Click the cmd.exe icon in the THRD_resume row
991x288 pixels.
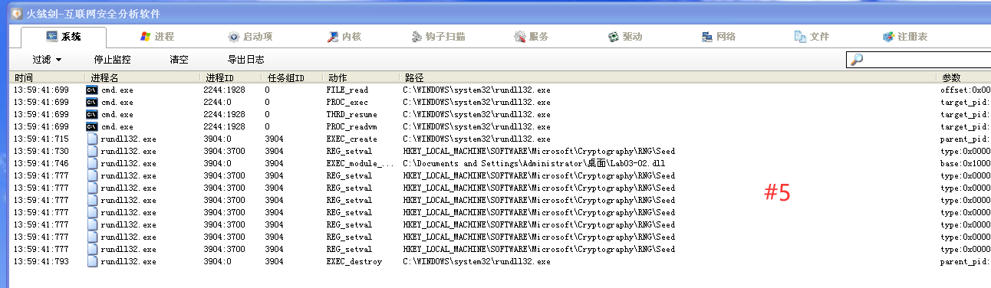(x=92, y=115)
